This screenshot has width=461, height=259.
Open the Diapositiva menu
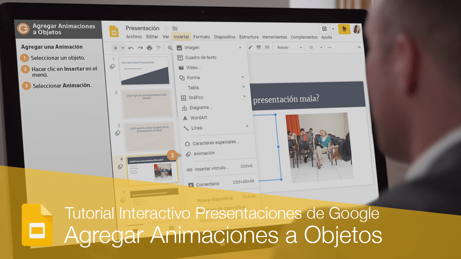click(x=225, y=37)
